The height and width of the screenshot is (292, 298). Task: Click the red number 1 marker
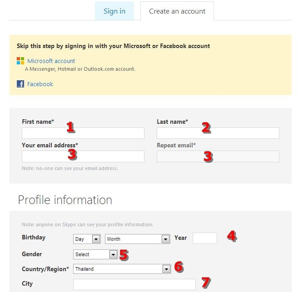[70, 127]
